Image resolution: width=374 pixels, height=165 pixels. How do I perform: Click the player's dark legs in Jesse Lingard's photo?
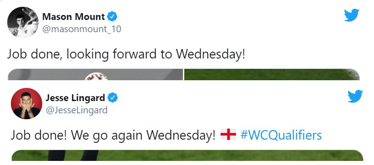(73, 155)
